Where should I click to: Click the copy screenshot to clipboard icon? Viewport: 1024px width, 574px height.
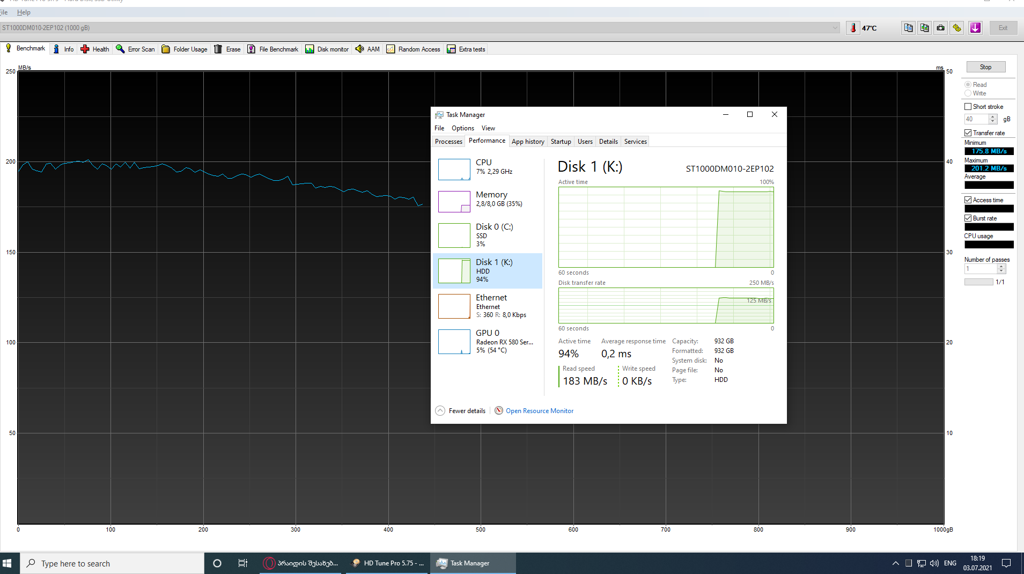(924, 28)
